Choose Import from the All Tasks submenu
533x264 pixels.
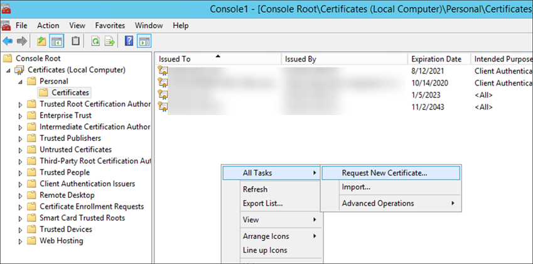click(x=390, y=187)
